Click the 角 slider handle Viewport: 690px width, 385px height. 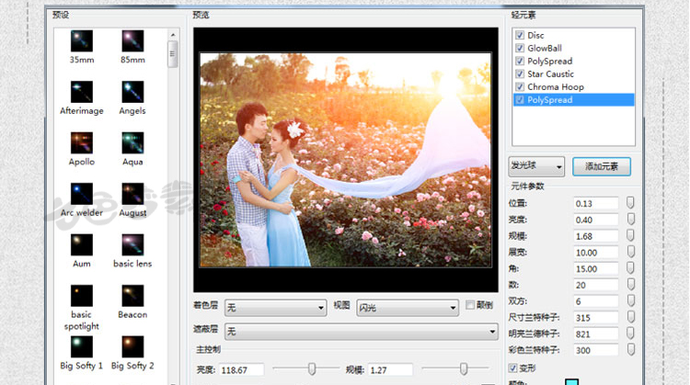630,268
